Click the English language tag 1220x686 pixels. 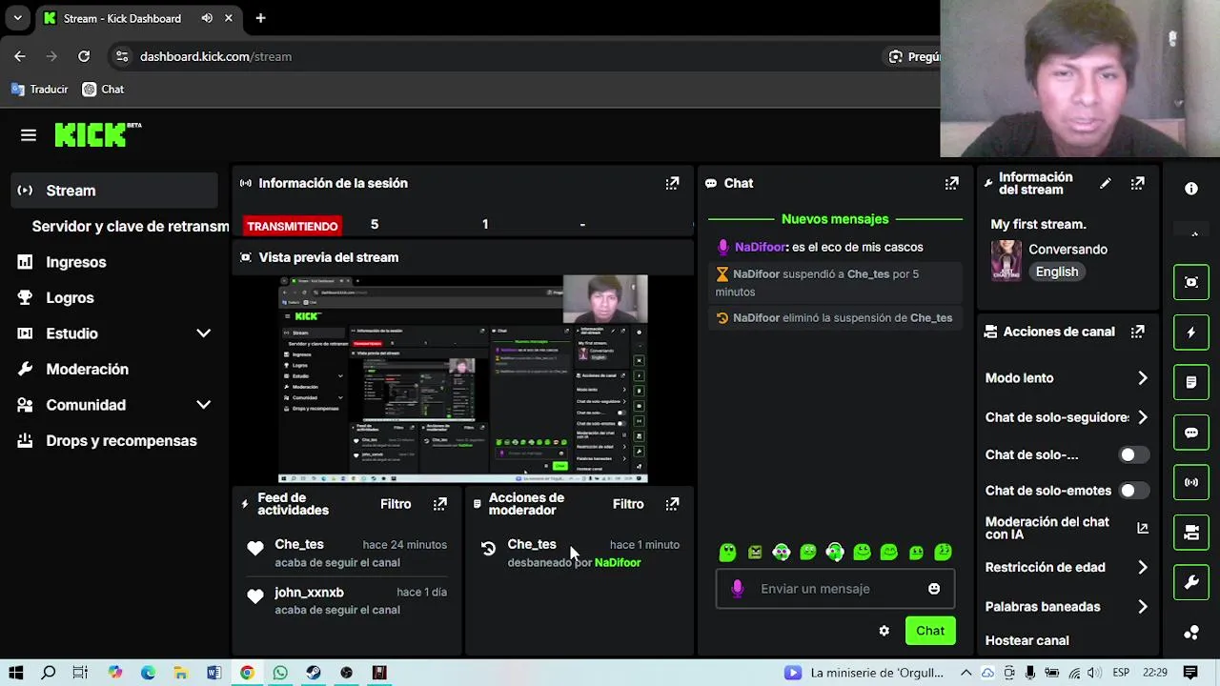click(x=1057, y=272)
